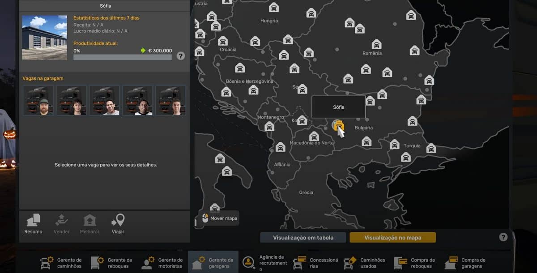Select the garage icon above Romênia label

pyautogui.click(x=377, y=44)
